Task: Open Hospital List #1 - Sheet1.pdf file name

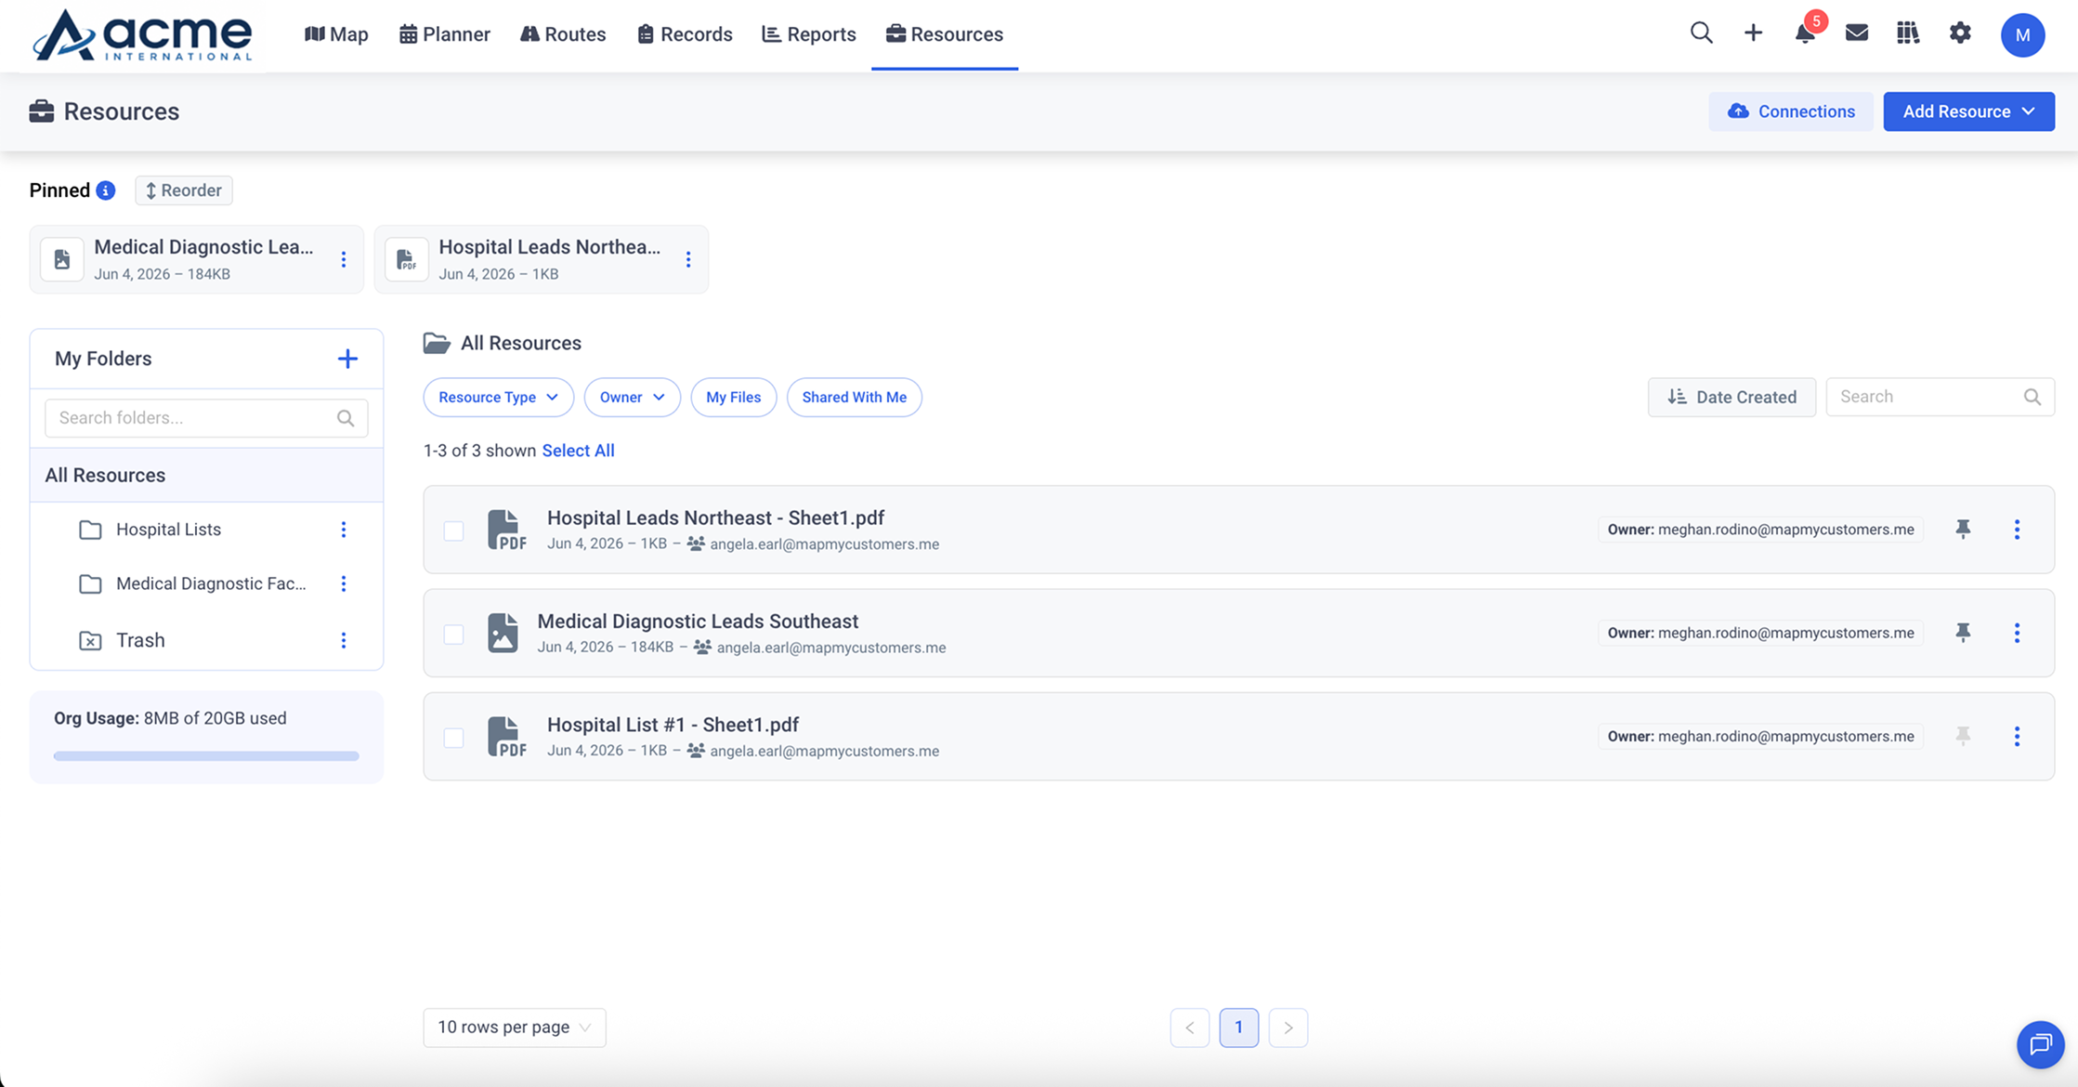Action: 673,725
